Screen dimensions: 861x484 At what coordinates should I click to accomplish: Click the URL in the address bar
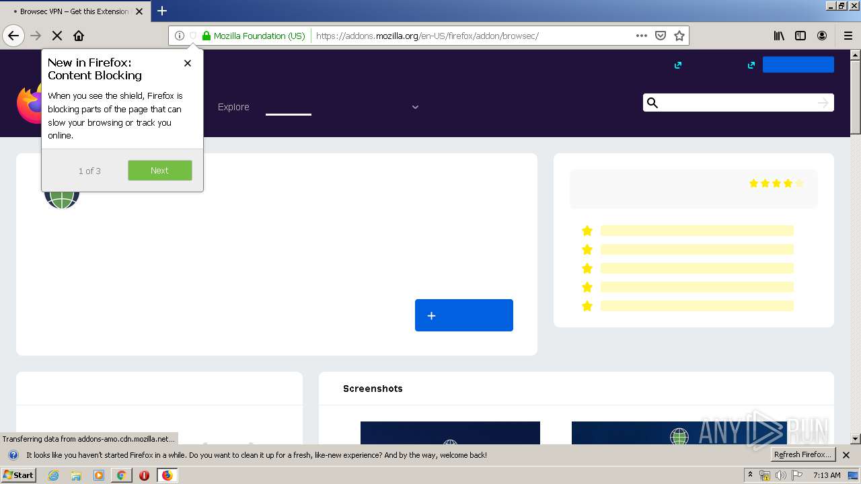click(x=427, y=36)
